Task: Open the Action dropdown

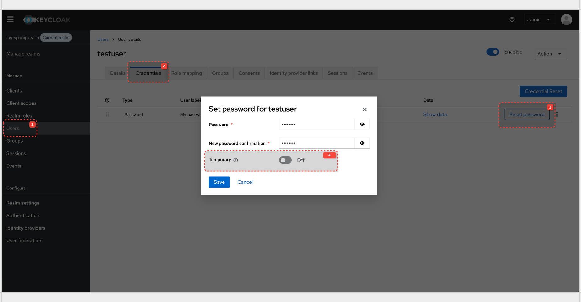Action: (551, 53)
